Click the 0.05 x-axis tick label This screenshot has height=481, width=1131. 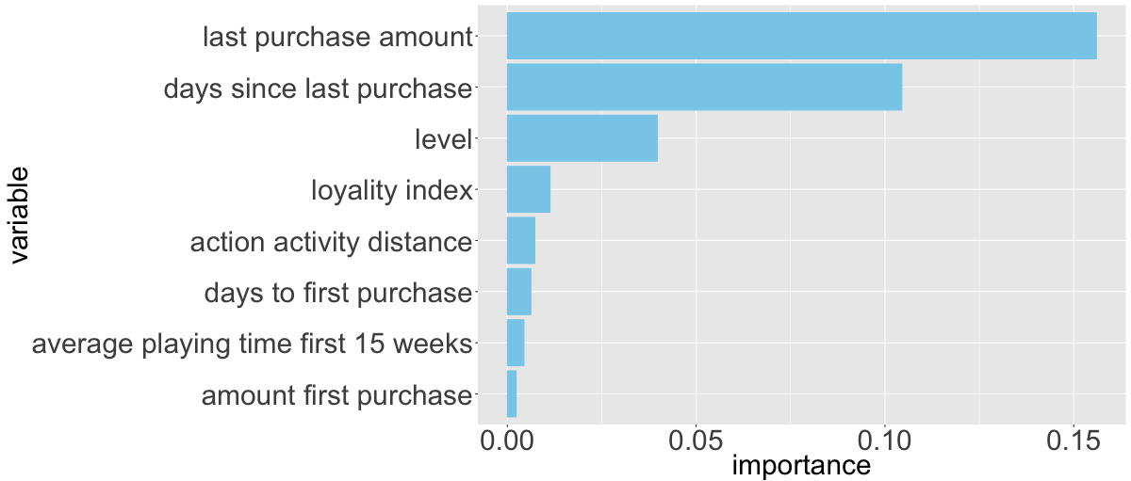(696, 439)
